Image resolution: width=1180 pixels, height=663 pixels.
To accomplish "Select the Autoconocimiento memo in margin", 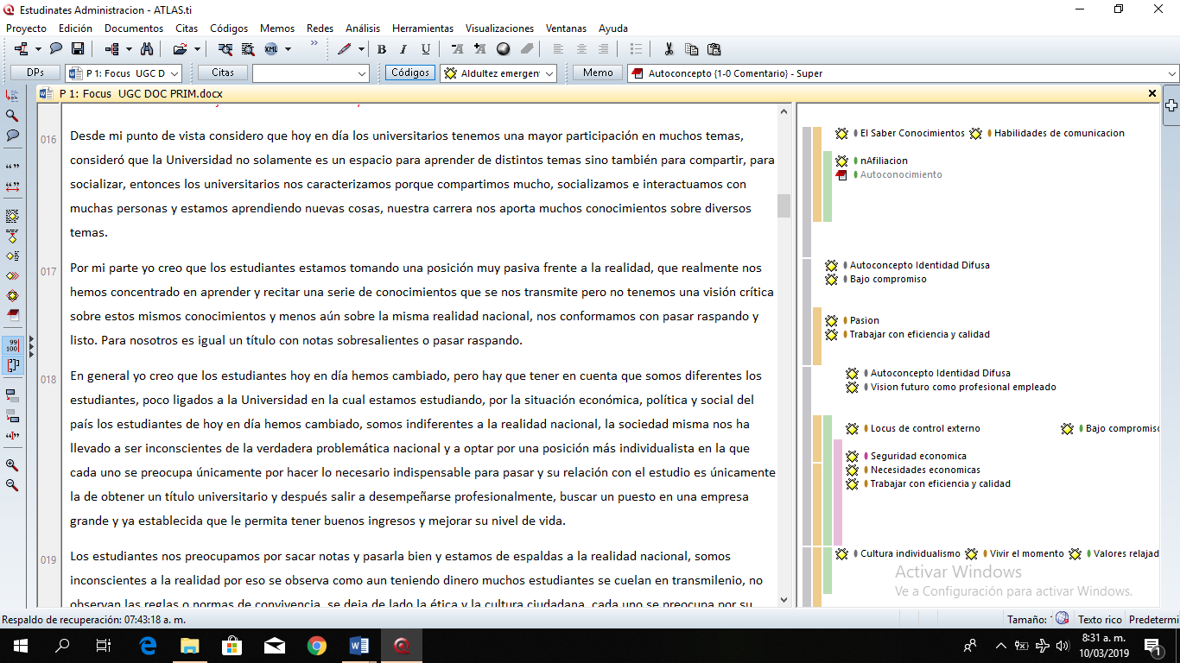I will (900, 174).
